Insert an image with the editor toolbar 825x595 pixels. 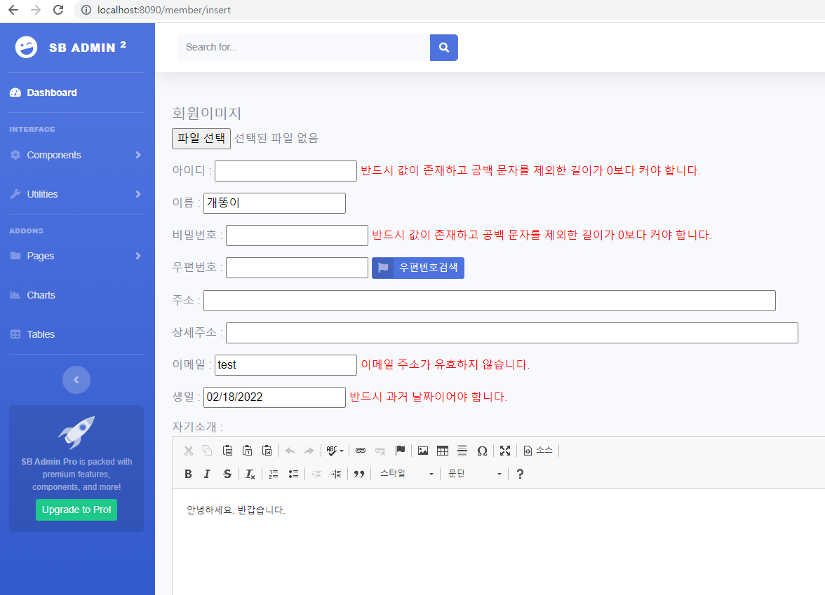[423, 451]
